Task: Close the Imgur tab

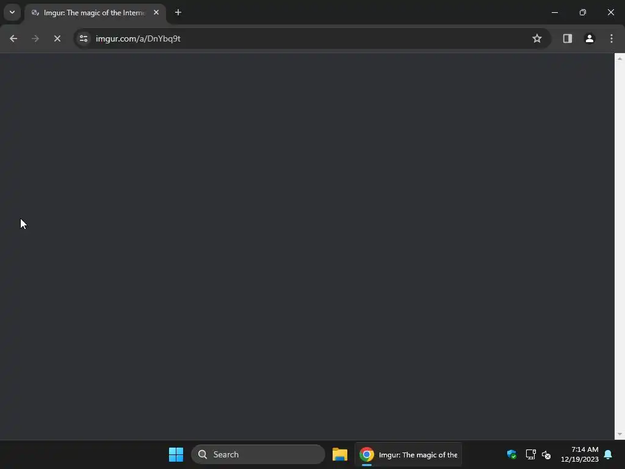Action: [156, 12]
